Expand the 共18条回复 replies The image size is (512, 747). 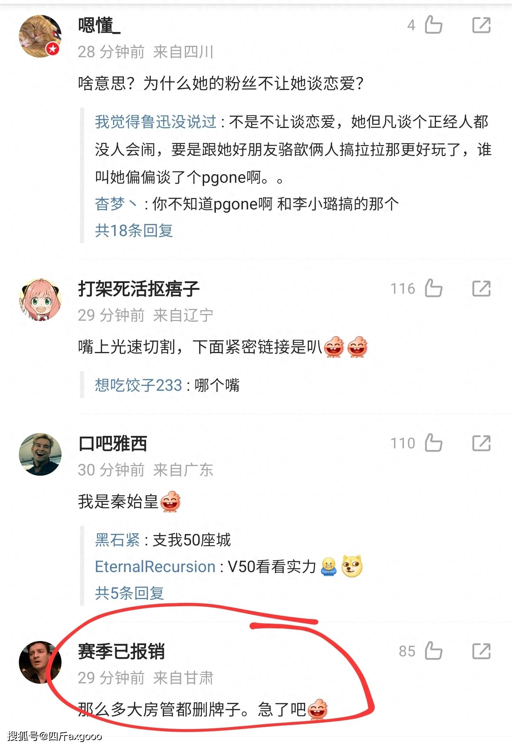(134, 231)
